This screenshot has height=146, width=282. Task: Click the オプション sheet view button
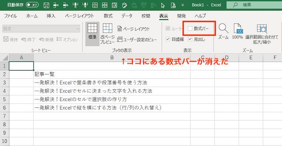(x=67, y=39)
